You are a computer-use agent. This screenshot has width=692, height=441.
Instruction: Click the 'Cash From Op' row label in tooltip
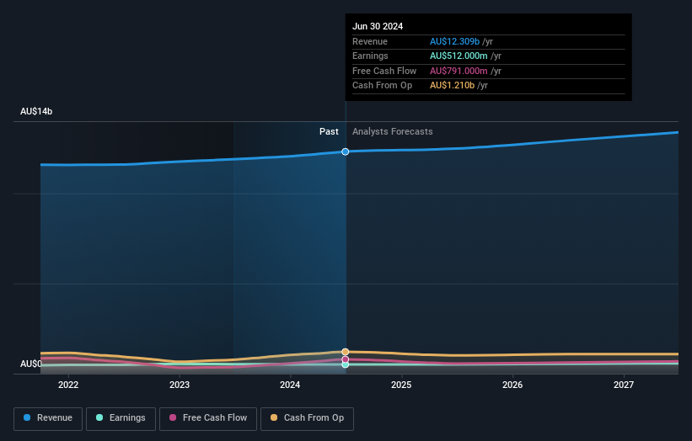pyautogui.click(x=382, y=86)
